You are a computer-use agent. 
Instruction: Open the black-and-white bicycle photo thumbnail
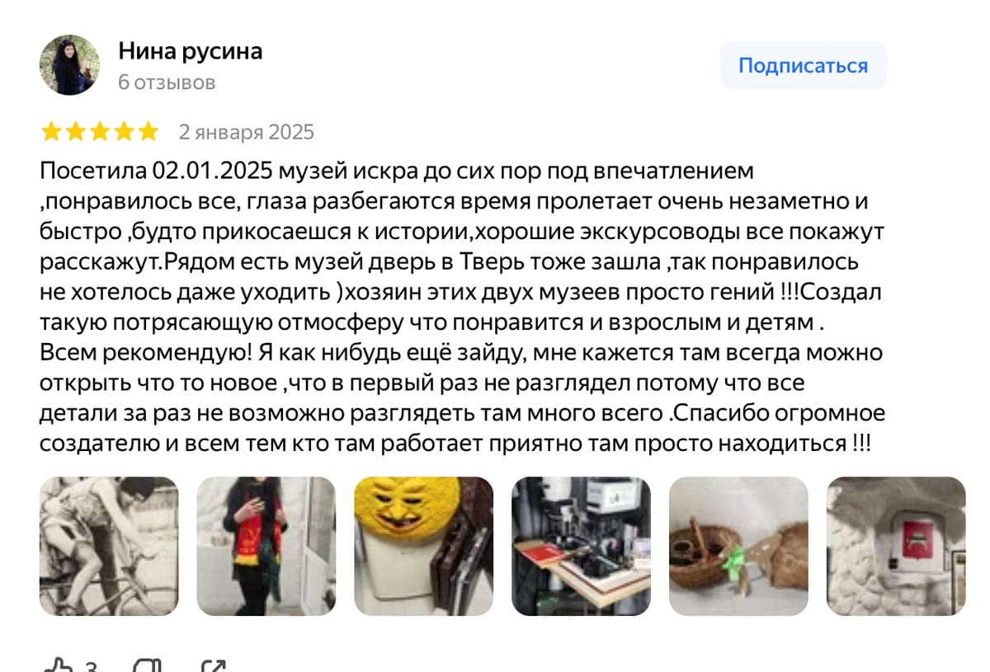click(109, 546)
